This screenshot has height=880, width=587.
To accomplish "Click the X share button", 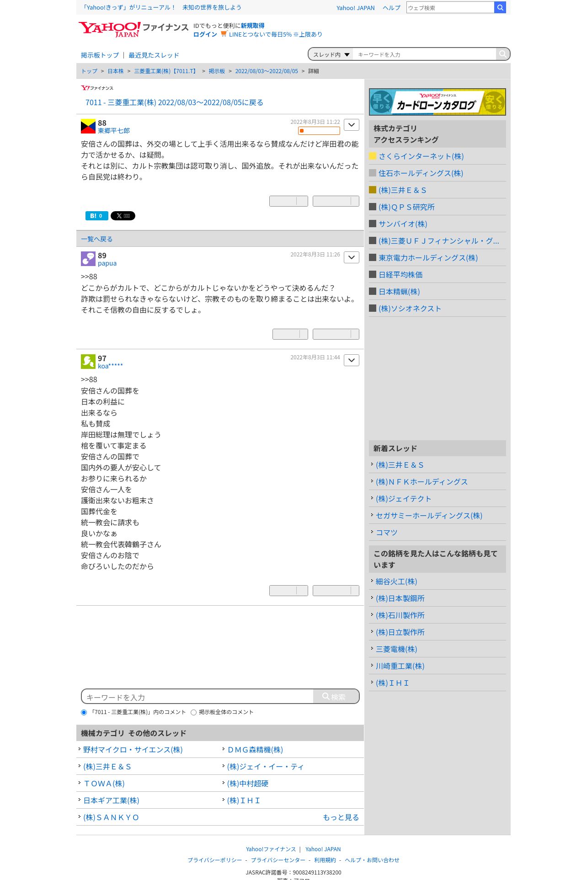I will click(x=123, y=216).
